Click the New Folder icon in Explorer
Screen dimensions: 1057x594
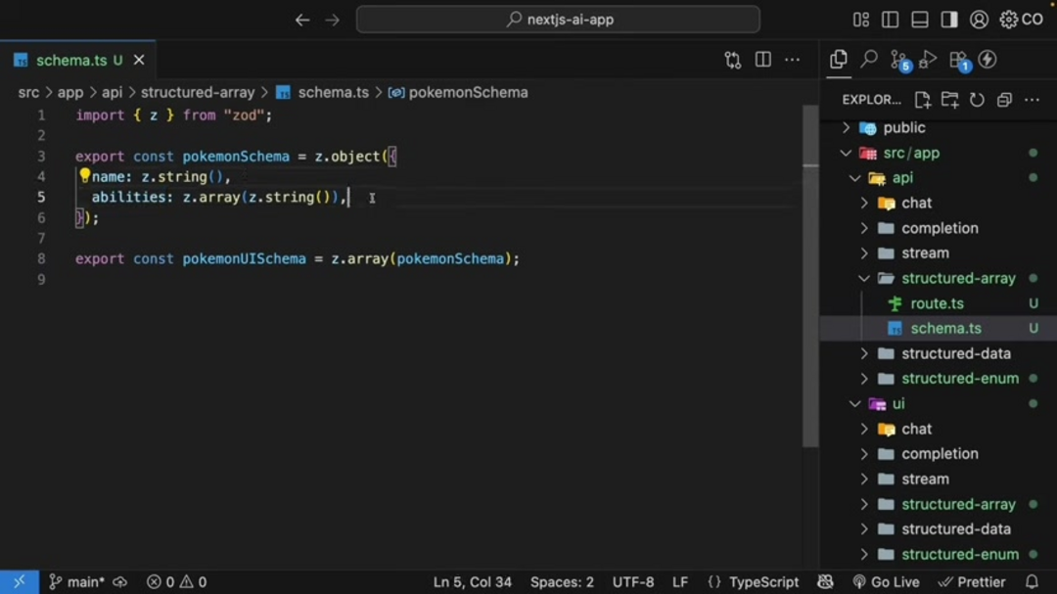pos(949,100)
